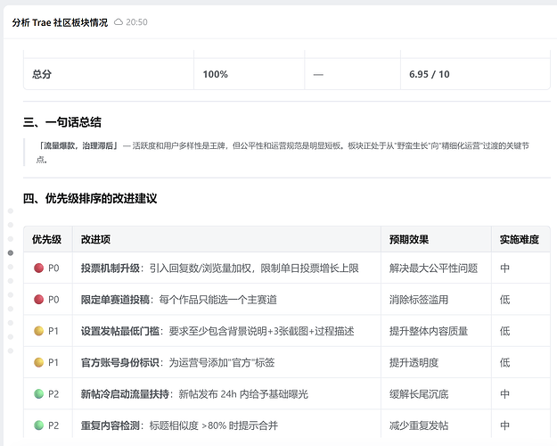Select the 重复内容检测 improvement cell
Image resolution: width=557 pixels, height=446 pixels.
tap(226, 424)
